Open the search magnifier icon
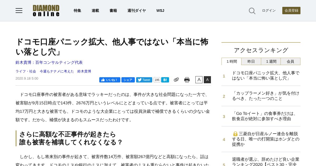 252,11
